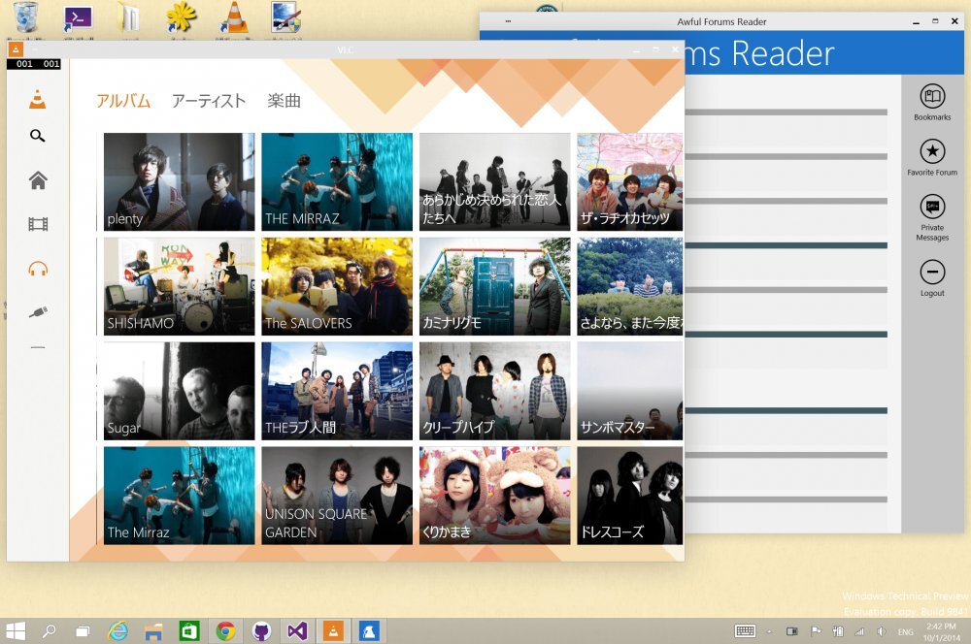971x644 pixels.
Task: Switch to the 楽曲 tab
Action: [x=284, y=100]
